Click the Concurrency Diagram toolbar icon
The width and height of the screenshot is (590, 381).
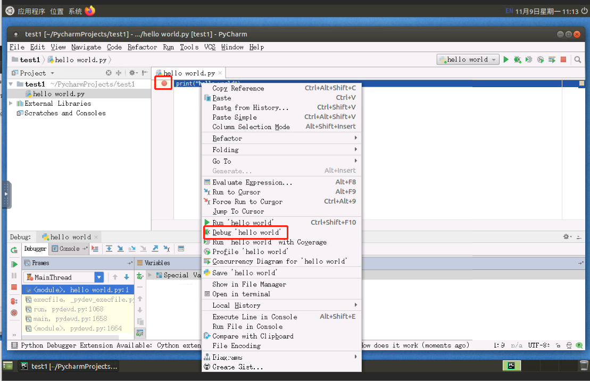[x=552, y=60]
